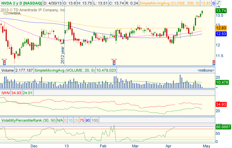Select the IVHV study label

click(6, 92)
